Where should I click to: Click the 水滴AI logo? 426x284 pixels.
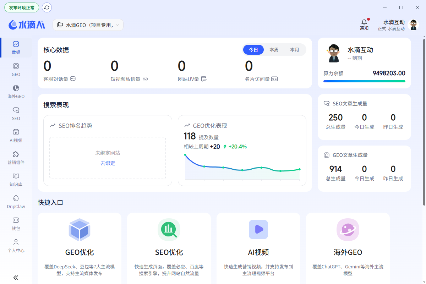pos(27,24)
